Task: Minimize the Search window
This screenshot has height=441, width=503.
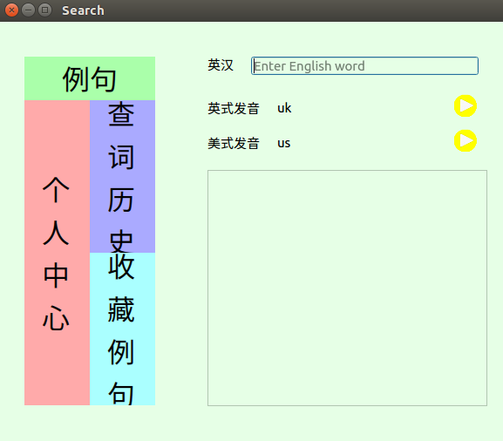Action: (28, 10)
